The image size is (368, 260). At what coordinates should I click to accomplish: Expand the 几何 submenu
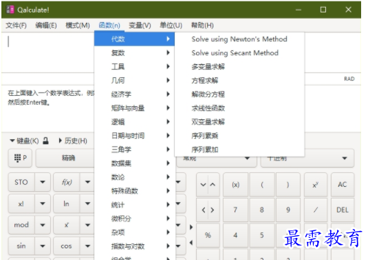[x=135, y=81]
